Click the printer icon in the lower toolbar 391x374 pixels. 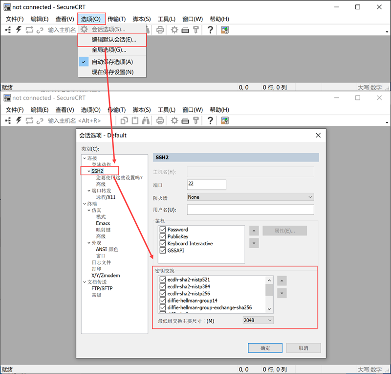[x=160, y=120]
